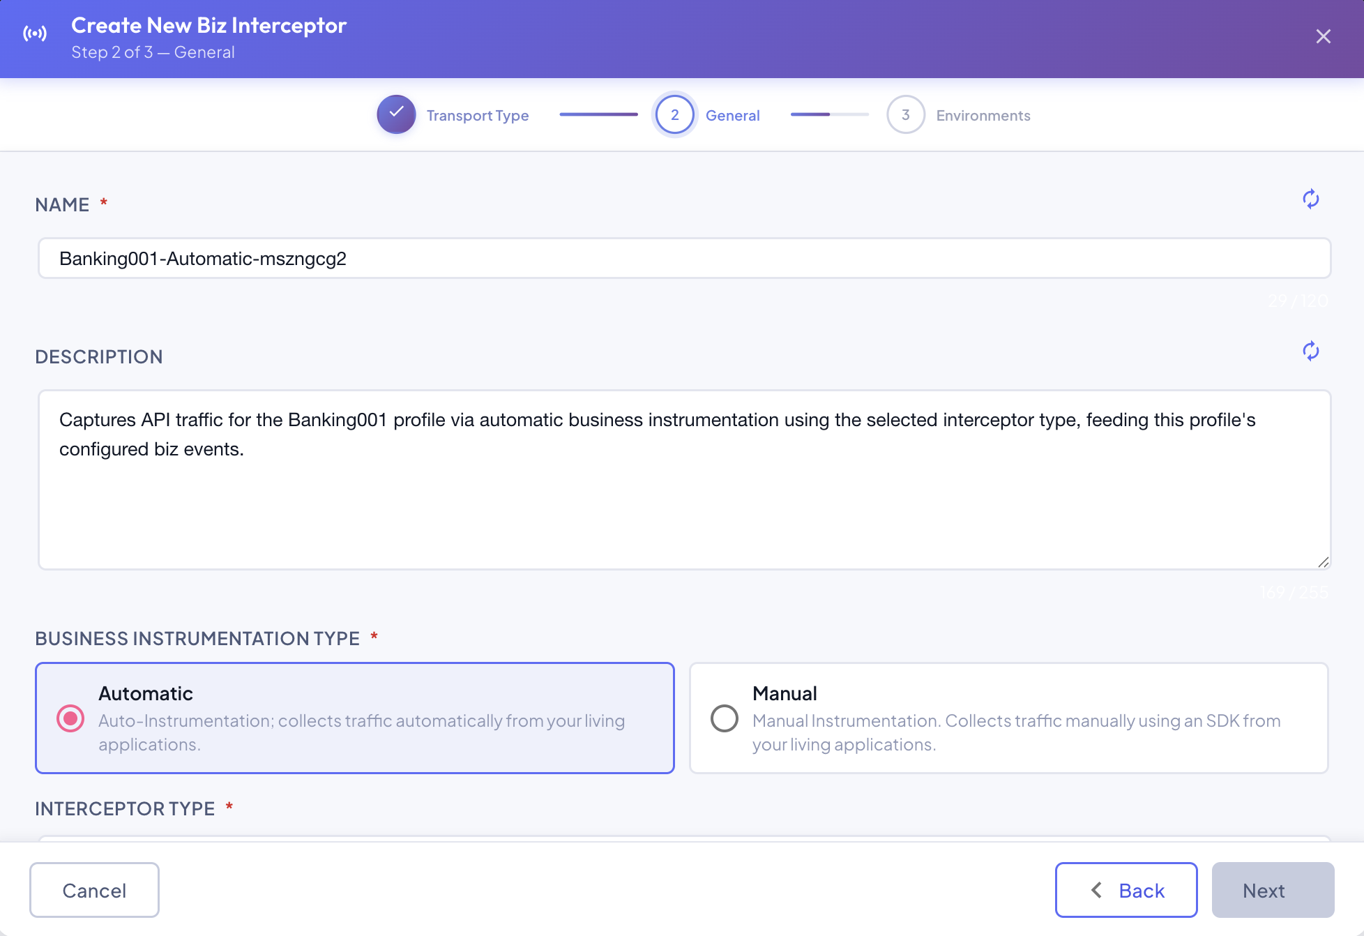Click progress bar between General and Environments

pyautogui.click(x=830, y=114)
